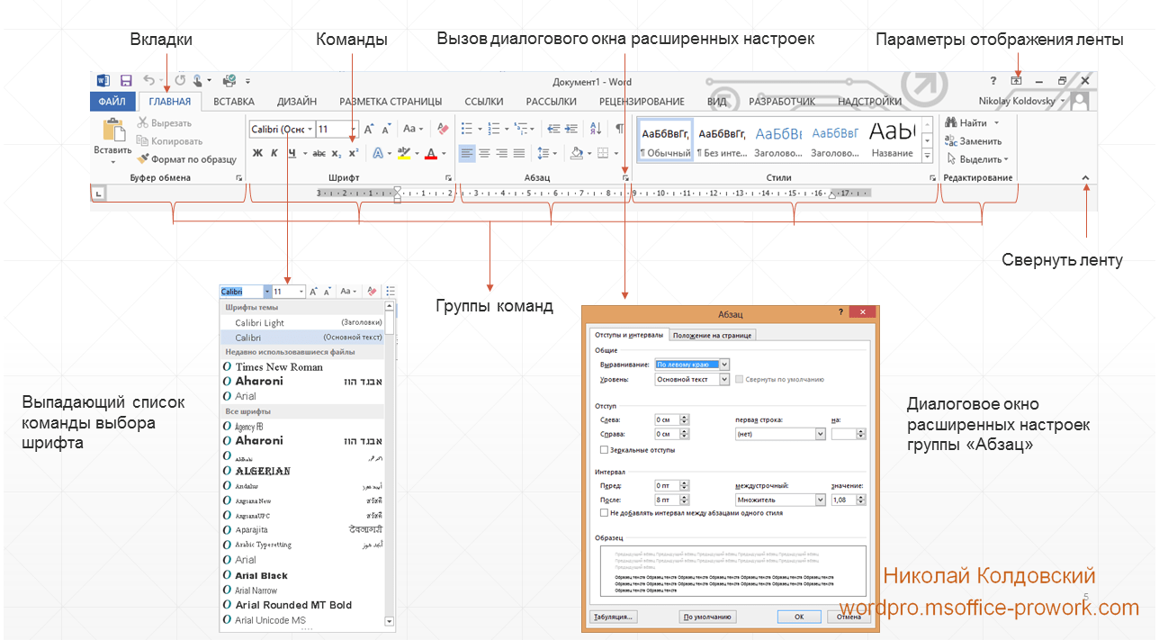Click the Help question mark in Word title bar

(x=993, y=81)
